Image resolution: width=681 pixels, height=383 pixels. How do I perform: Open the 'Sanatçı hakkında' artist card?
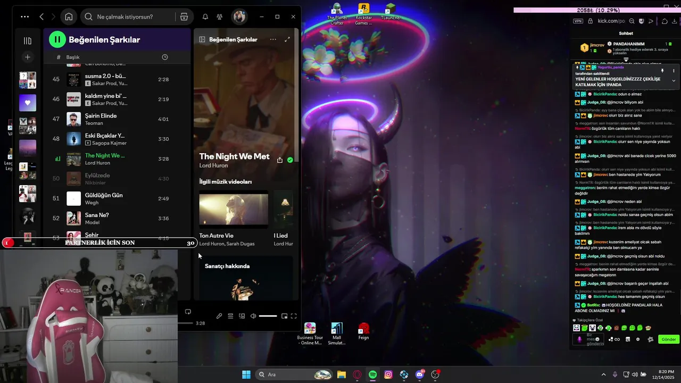(246, 277)
